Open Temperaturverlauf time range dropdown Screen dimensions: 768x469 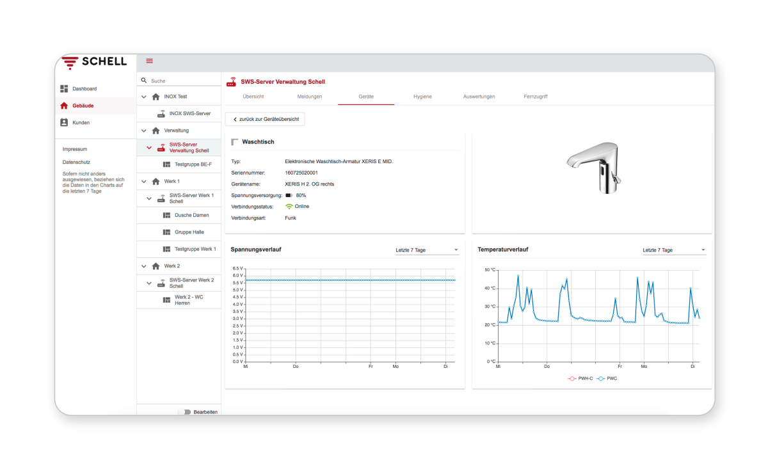pos(674,250)
